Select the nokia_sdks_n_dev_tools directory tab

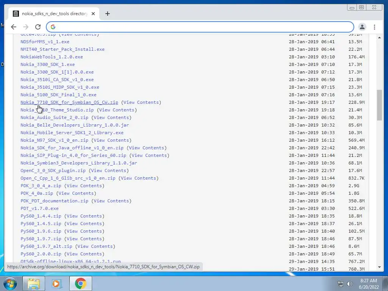pos(54,14)
